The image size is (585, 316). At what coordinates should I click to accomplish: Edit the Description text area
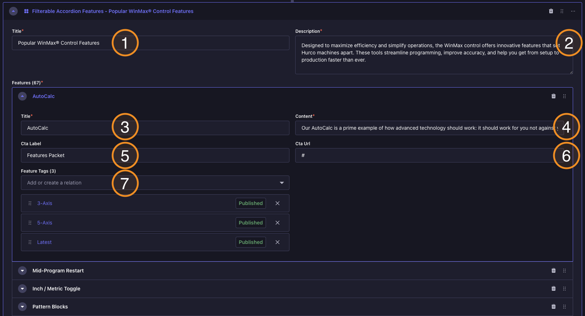[434, 55]
